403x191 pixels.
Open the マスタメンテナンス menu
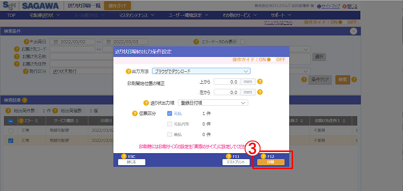tap(136, 15)
